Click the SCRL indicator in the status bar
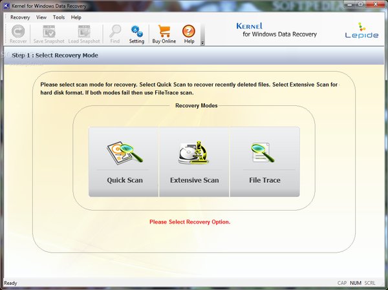388x290 pixels. 370,283
